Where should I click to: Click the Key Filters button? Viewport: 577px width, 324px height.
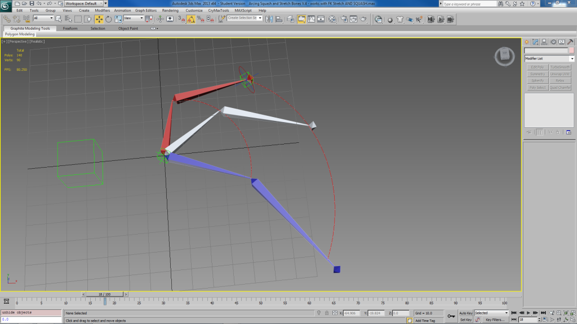[x=494, y=319]
